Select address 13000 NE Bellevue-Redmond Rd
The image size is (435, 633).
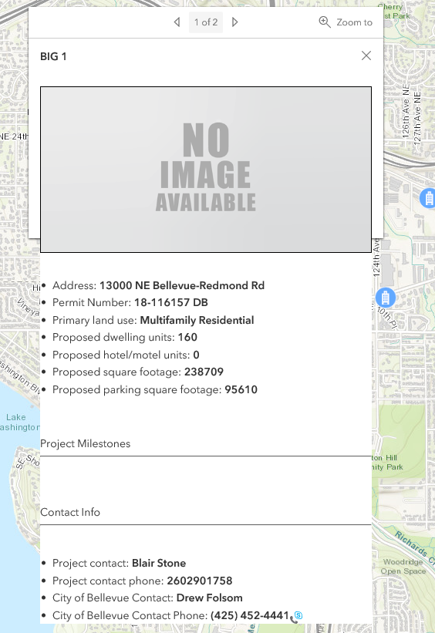pos(182,285)
